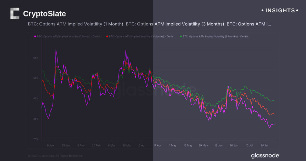The width and height of the screenshot is (306, 161).
Task: Click the CryptoSlate brand name text
Action: tap(44, 14)
